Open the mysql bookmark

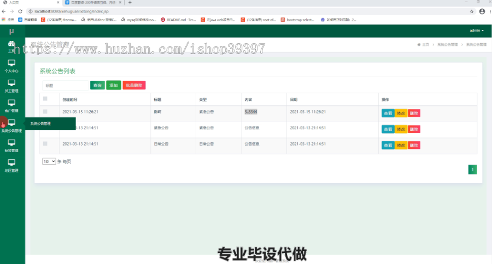[139, 20]
